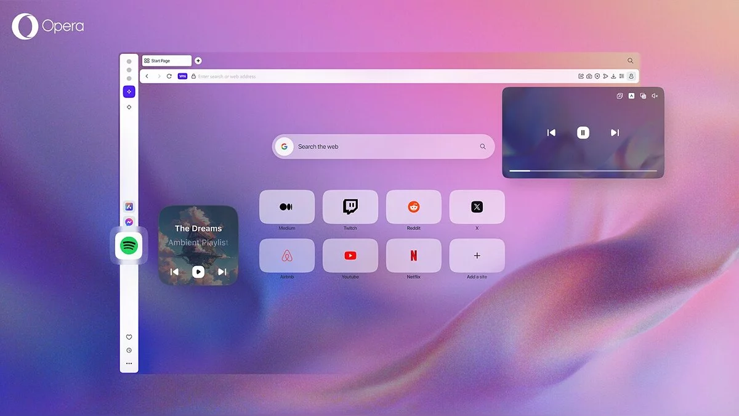Screen dimensions: 739x416
Task: Toggle the VPN badge
Action: point(182,76)
